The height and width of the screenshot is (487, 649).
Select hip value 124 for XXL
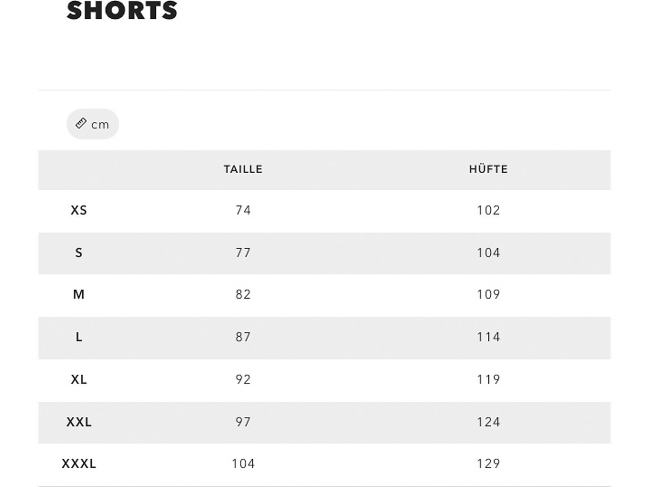488,422
